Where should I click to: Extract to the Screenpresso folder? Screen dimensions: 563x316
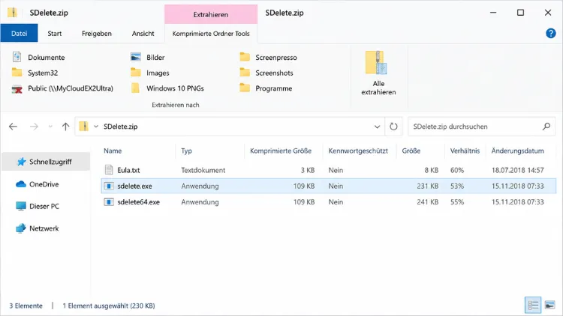(x=268, y=58)
